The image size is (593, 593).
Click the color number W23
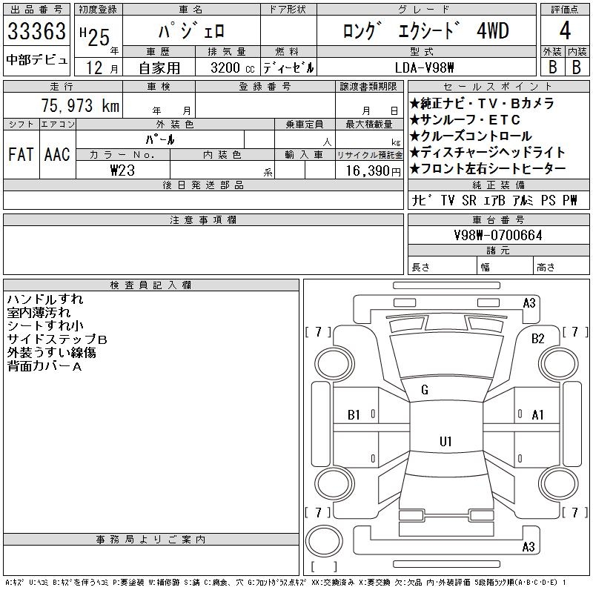122,170
